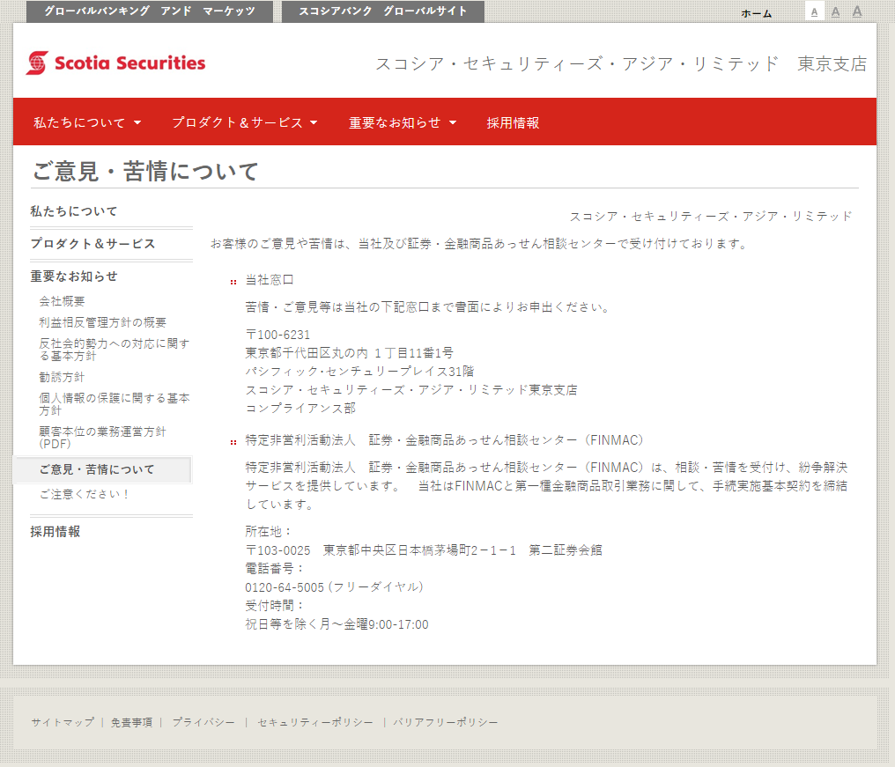Click the 〒103-0025 FINMAC address line
This screenshot has width=895, height=767.
point(424,549)
